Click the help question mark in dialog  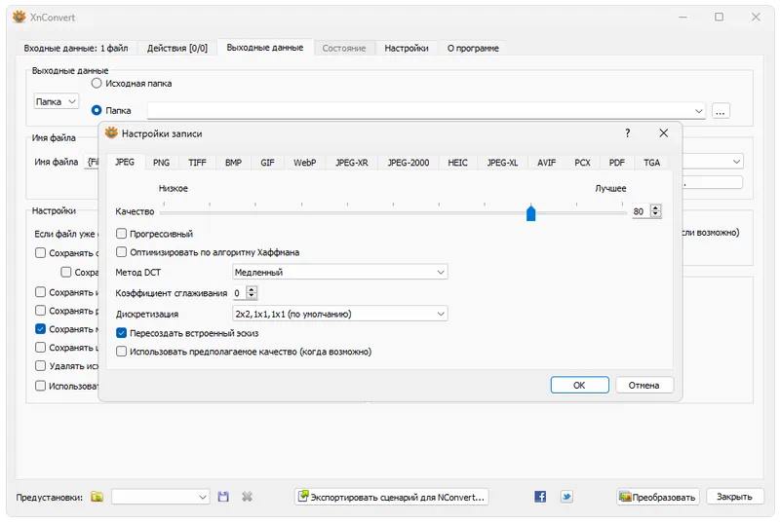[x=628, y=133]
